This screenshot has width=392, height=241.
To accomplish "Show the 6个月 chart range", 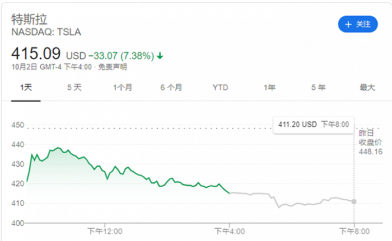I will tap(171, 87).
